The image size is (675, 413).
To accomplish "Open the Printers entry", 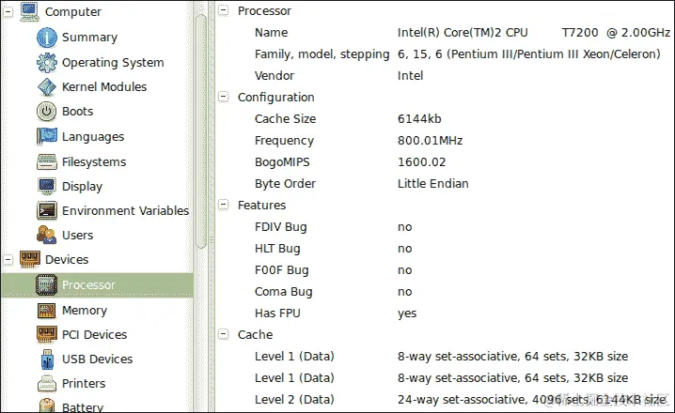I will pos(84,383).
